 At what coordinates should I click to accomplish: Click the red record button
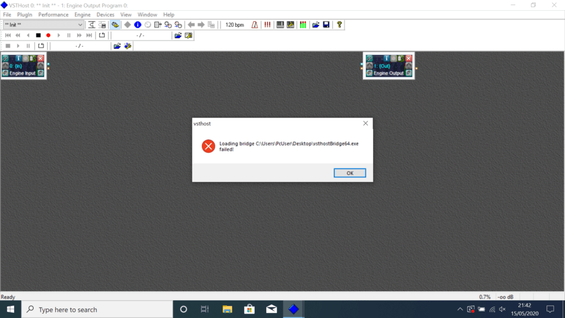(48, 36)
